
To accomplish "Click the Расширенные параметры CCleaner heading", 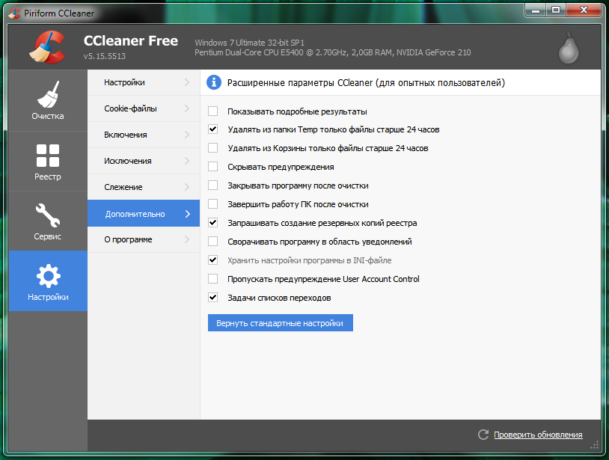I will point(366,83).
